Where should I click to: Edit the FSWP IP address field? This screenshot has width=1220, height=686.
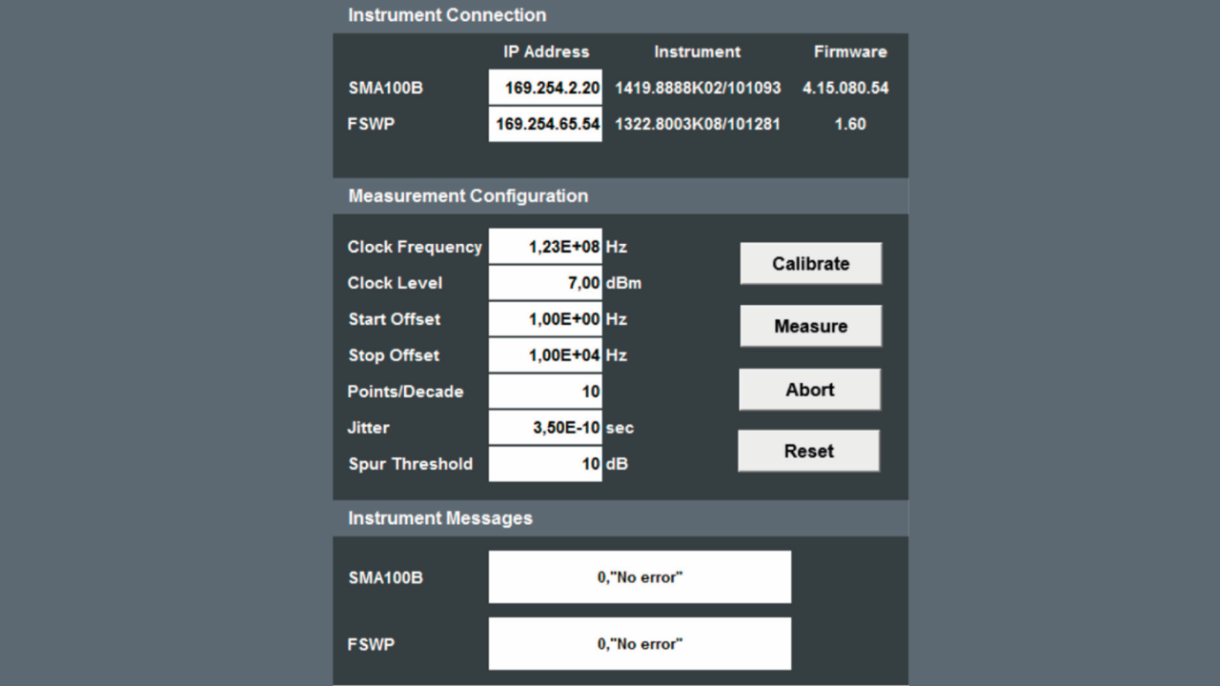tap(545, 124)
